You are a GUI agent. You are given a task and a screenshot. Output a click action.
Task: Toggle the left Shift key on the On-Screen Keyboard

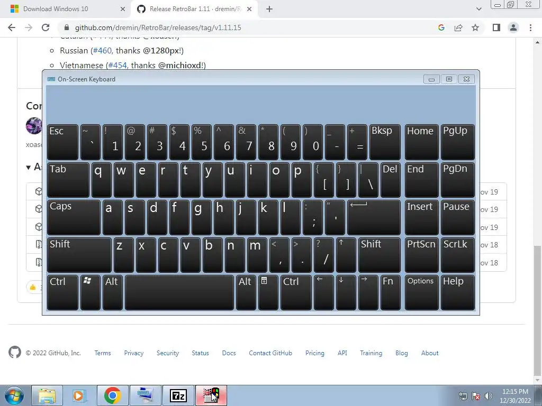click(x=79, y=255)
